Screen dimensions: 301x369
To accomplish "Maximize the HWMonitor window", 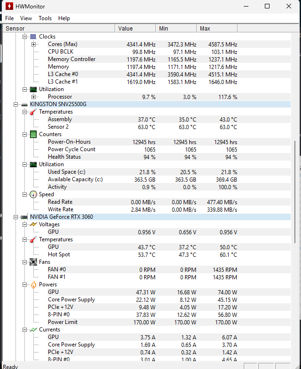I will pos(267,6).
